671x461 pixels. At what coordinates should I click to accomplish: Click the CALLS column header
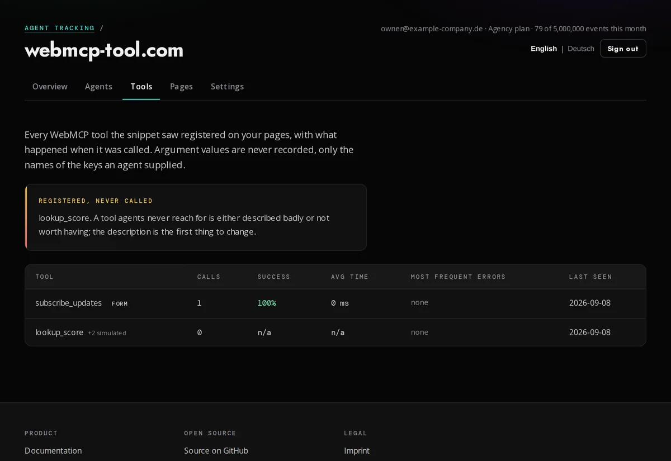coord(209,277)
